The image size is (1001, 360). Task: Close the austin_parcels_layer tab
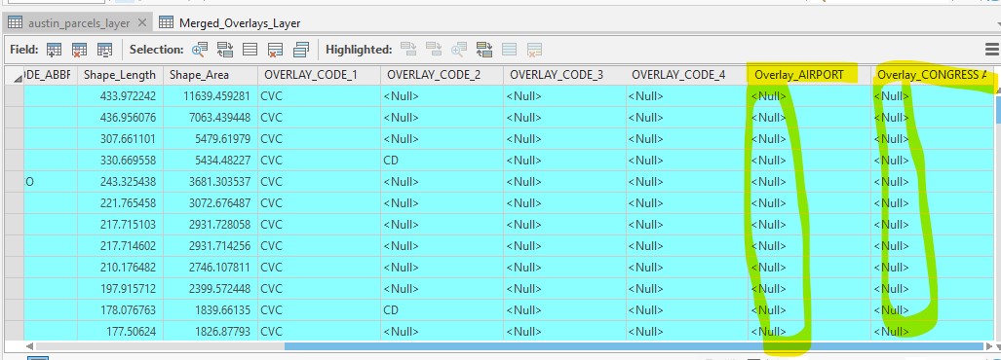[141, 23]
